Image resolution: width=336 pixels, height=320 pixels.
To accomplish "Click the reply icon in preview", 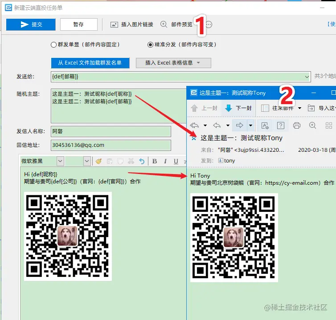I will 217,125.
